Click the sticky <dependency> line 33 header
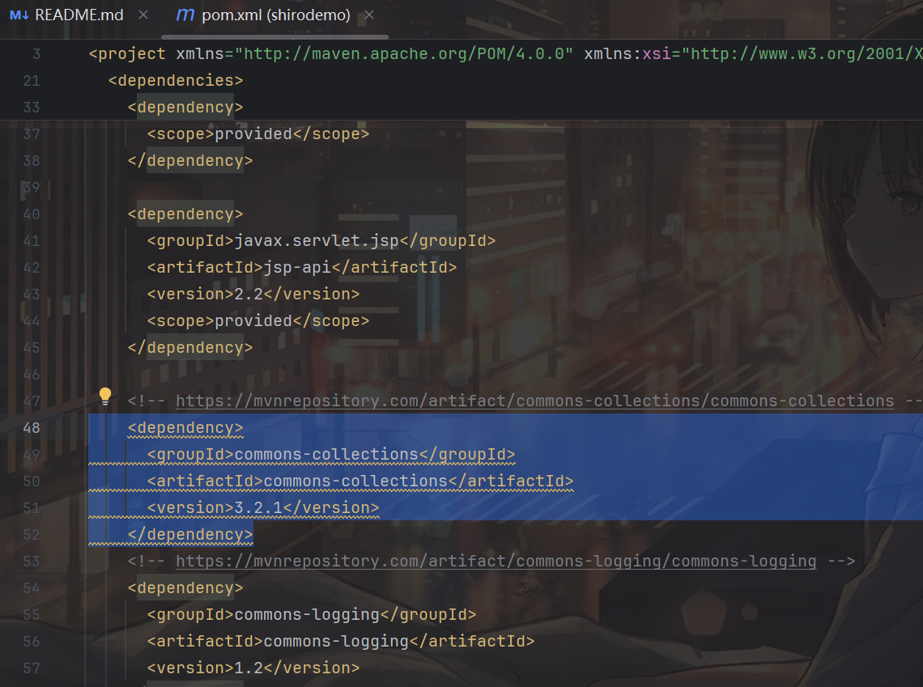This screenshot has height=687, width=923. 185,108
